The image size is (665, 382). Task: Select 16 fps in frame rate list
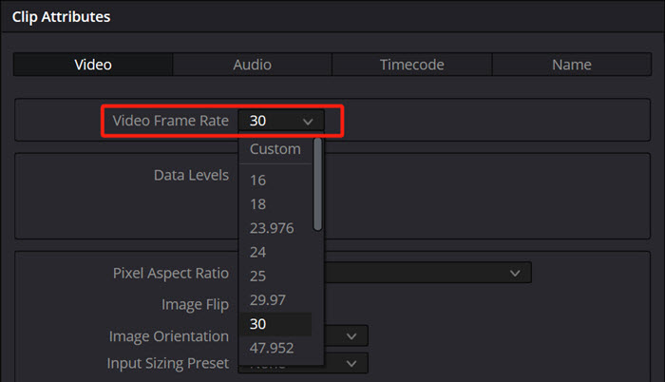click(275, 180)
